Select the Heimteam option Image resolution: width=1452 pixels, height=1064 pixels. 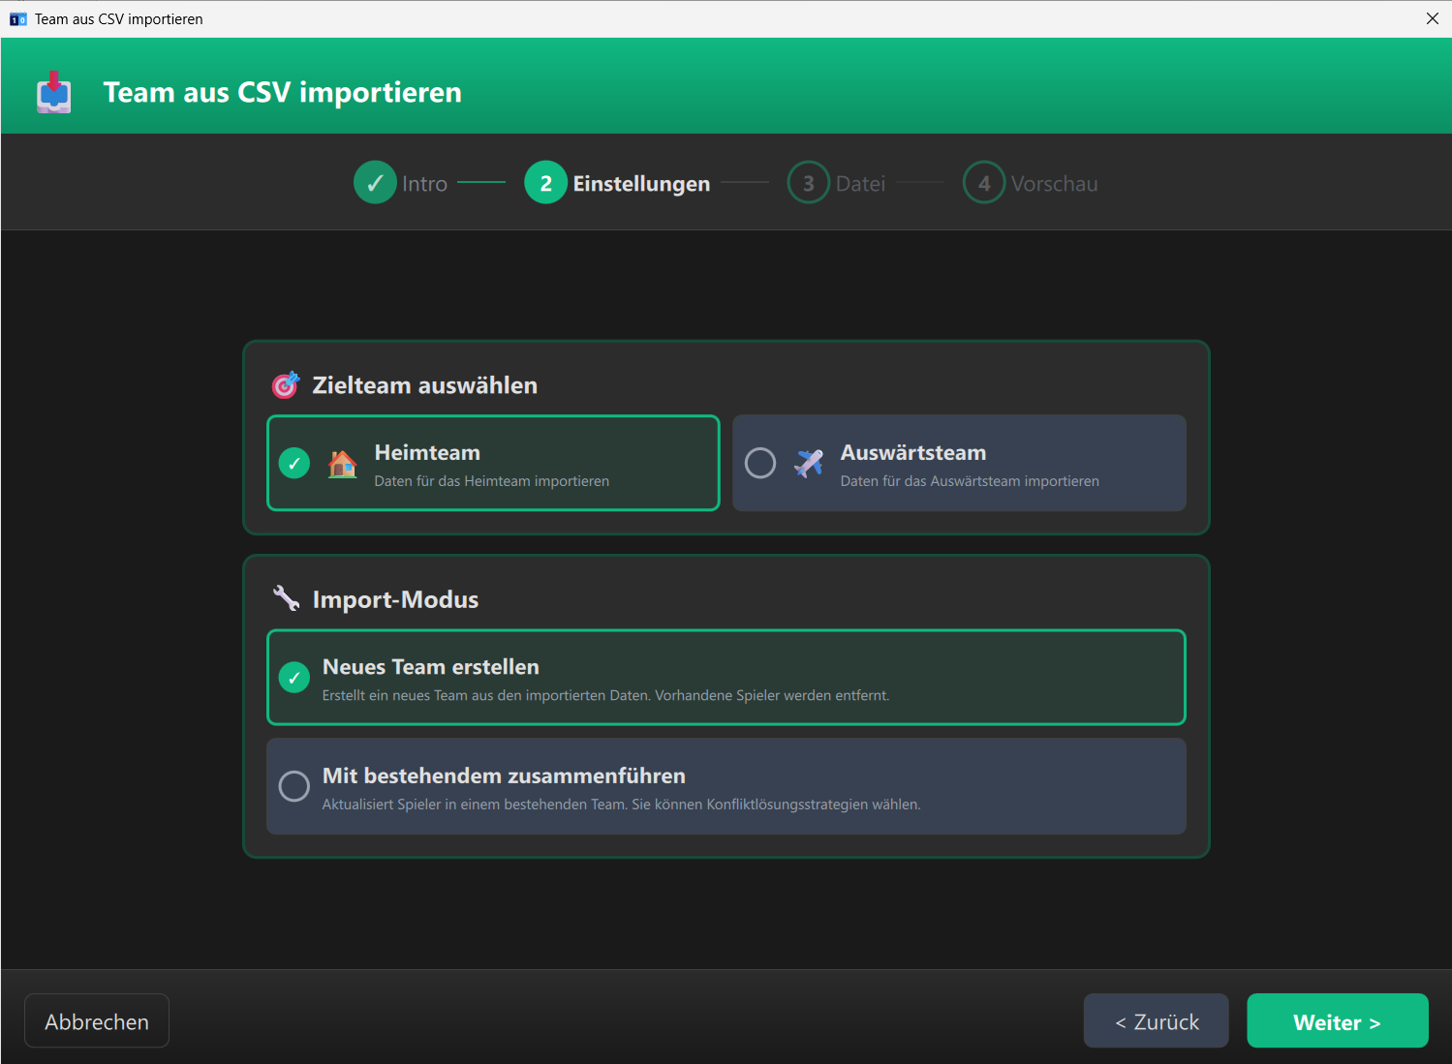click(493, 463)
